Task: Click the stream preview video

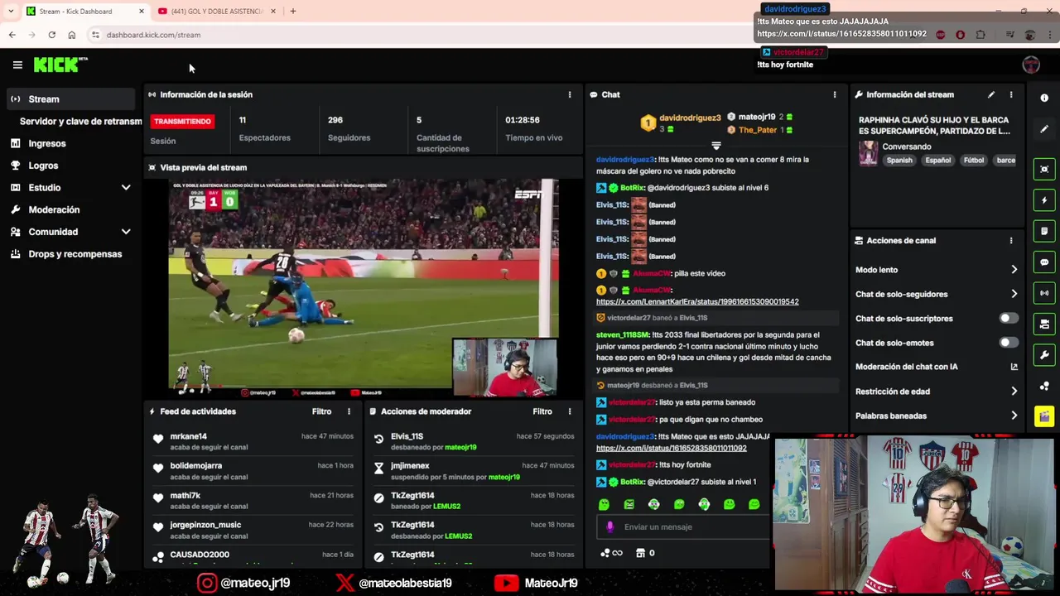Action: coord(364,287)
